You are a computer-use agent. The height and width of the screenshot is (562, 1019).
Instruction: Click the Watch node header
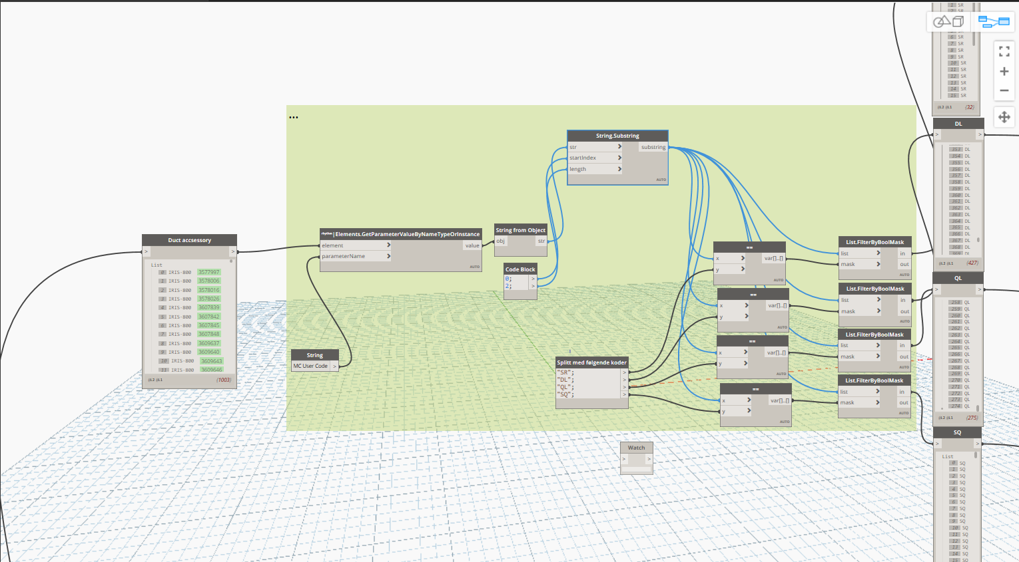[x=637, y=448]
